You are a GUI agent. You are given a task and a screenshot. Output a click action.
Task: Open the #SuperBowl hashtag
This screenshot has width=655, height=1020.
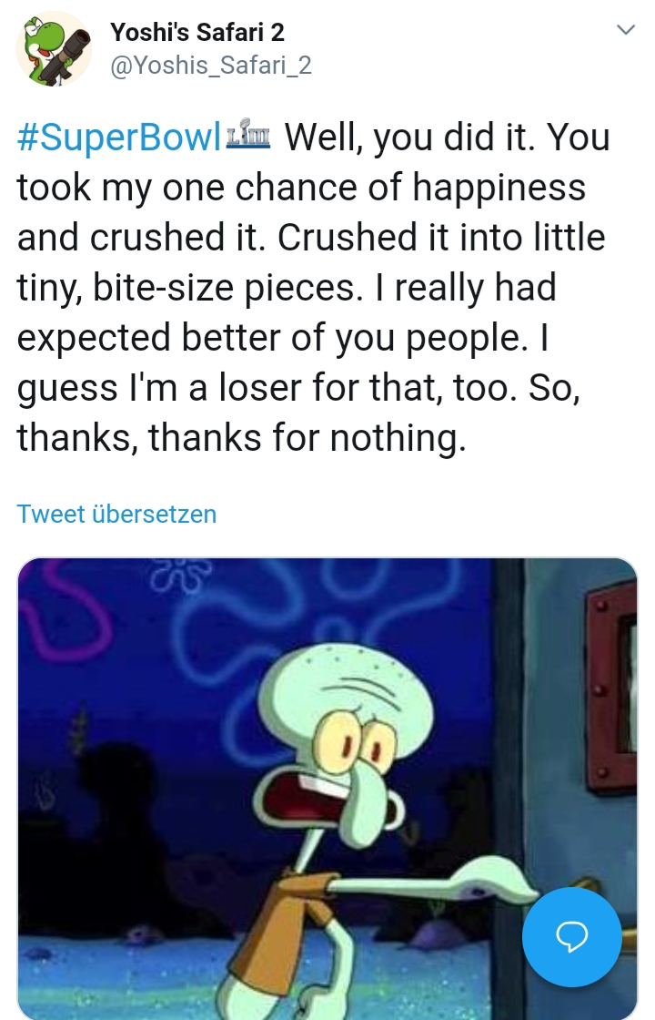[x=119, y=138]
